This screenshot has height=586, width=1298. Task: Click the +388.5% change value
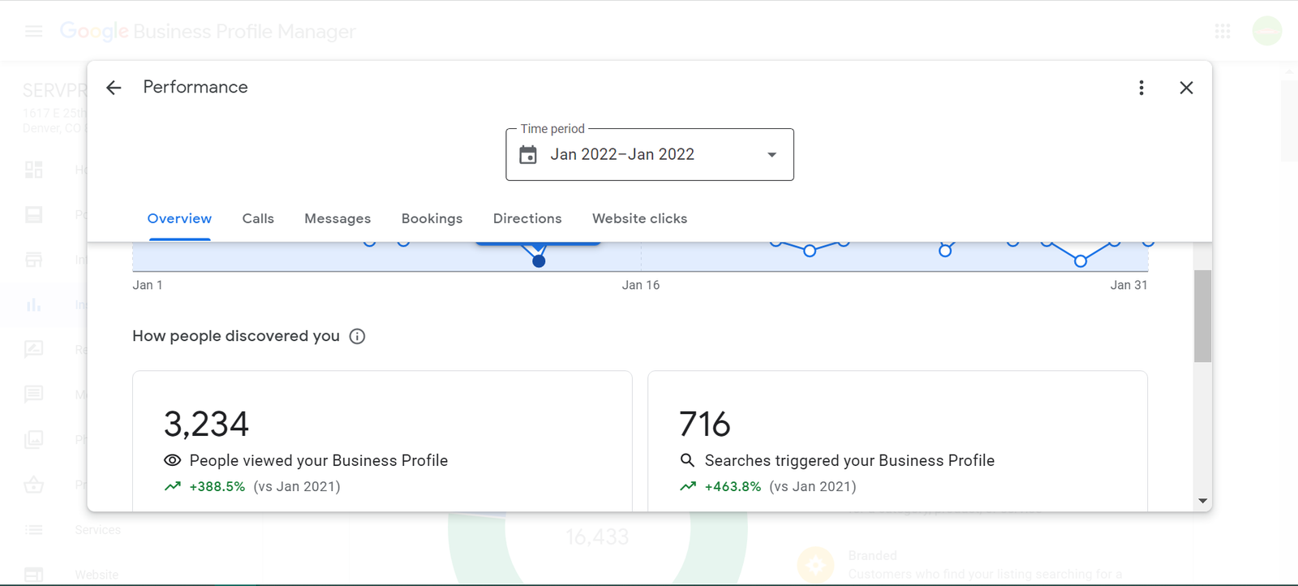click(x=217, y=486)
